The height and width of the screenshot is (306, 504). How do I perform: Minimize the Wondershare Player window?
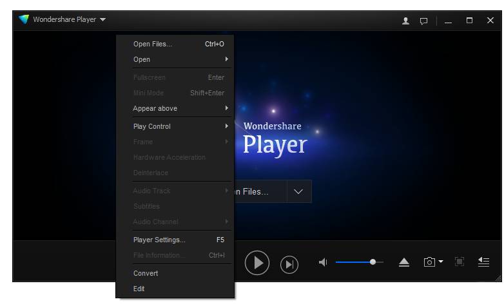click(448, 22)
